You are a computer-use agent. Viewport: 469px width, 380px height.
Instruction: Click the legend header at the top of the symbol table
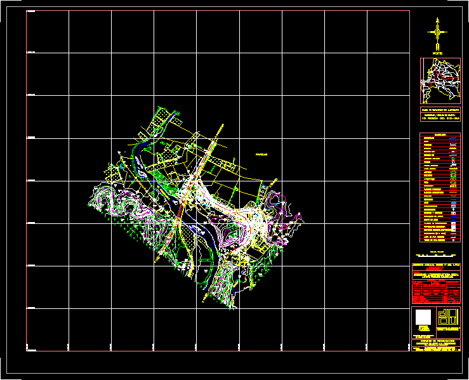coord(440,135)
